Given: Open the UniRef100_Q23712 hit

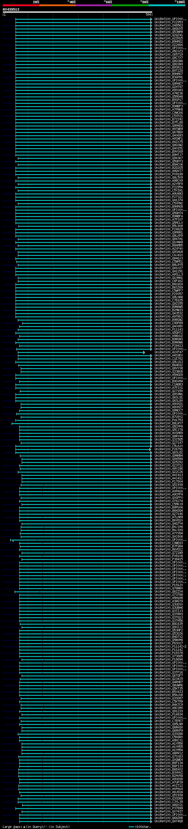Looking at the screenshot, I should pos(169,465).
